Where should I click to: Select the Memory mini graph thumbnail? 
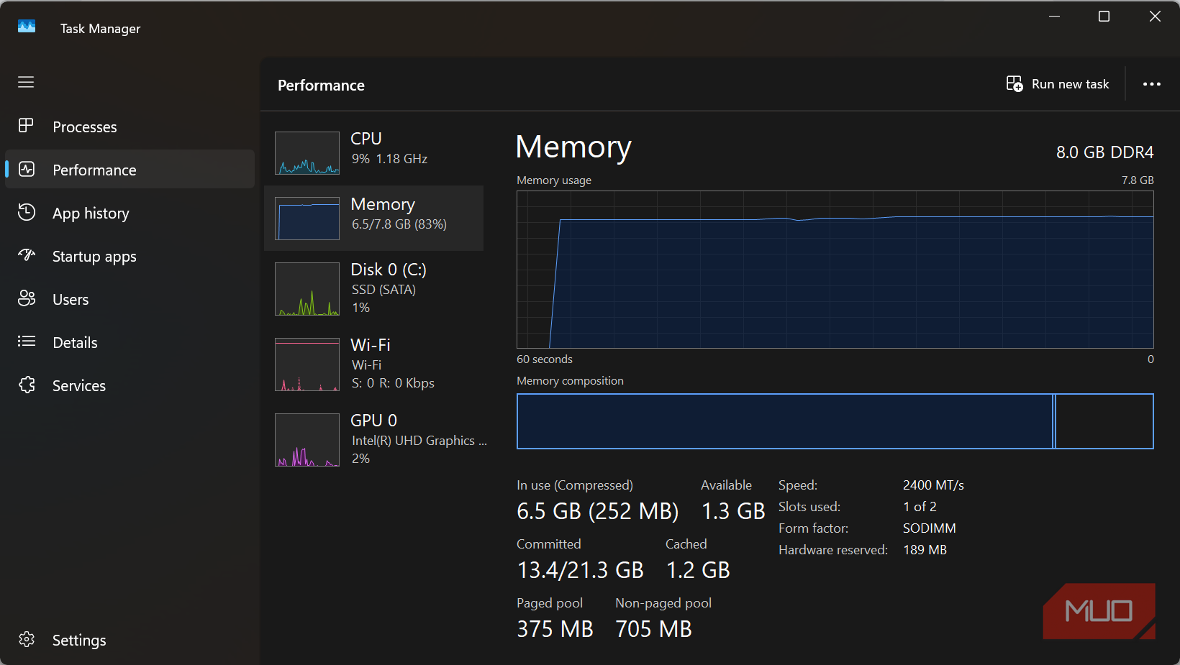307,219
